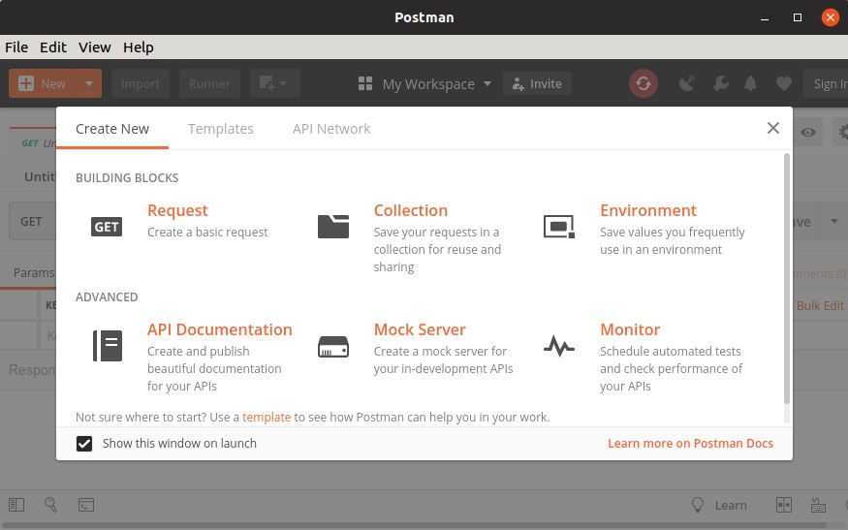The image size is (848, 530).
Task: Click the New button
Action: pyautogui.click(x=43, y=84)
